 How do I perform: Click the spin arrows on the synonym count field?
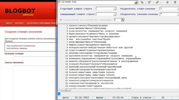[123, 20]
